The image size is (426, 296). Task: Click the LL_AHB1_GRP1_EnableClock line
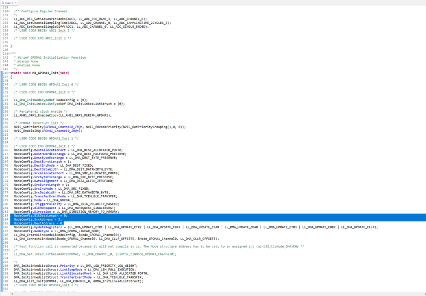[63, 115]
